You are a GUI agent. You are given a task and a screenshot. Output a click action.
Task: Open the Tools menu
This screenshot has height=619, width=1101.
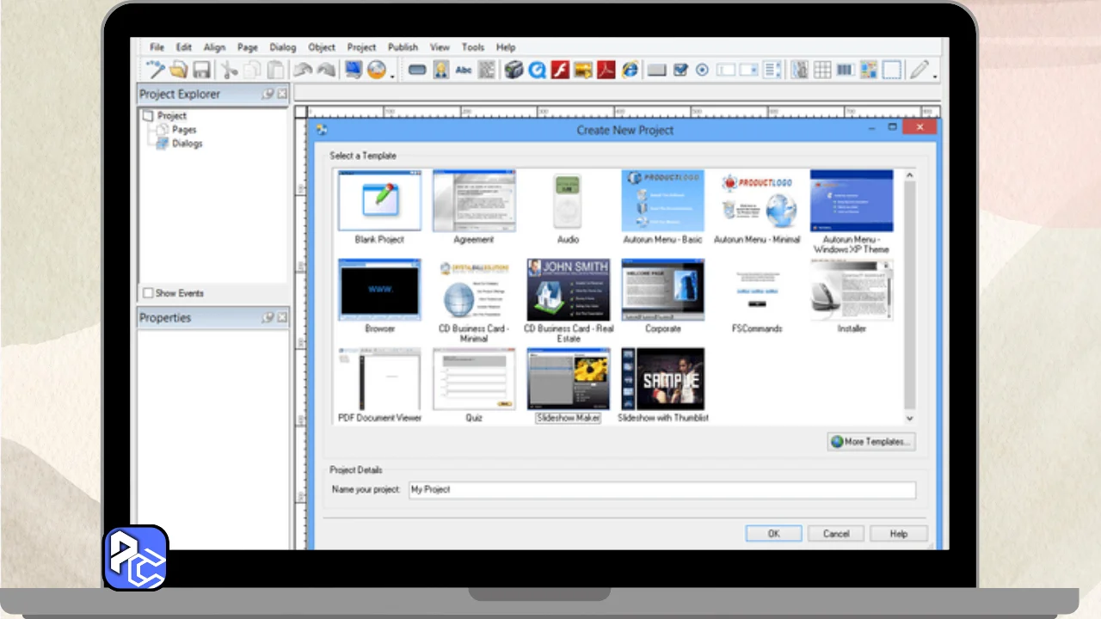tap(472, 47)
